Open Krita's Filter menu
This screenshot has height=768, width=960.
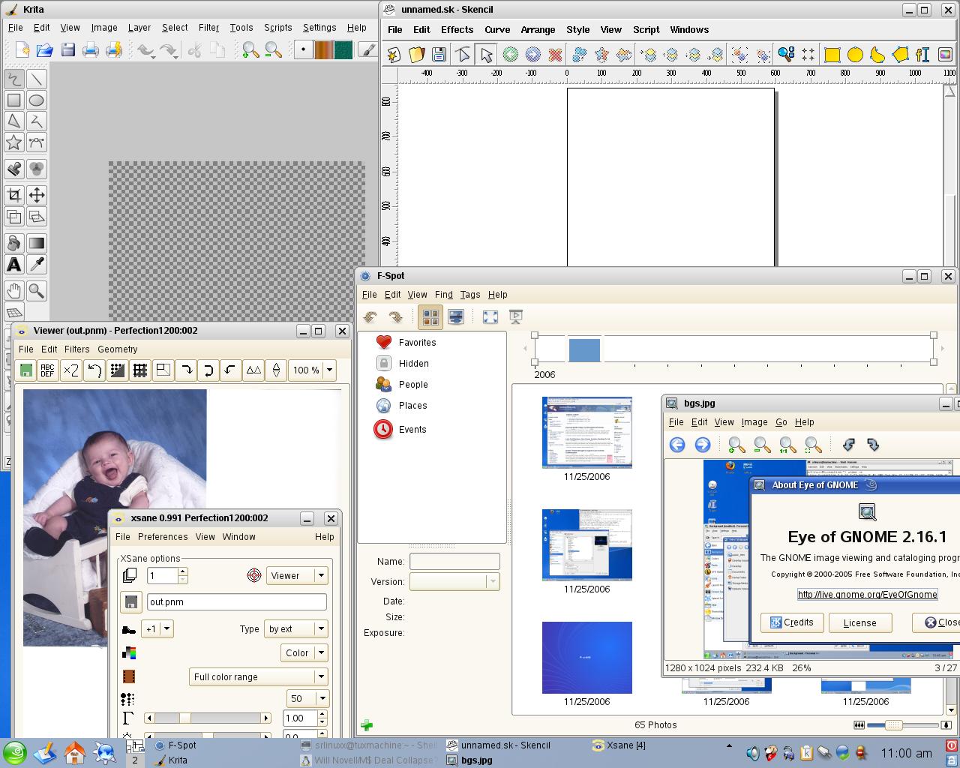click(208, 28)
